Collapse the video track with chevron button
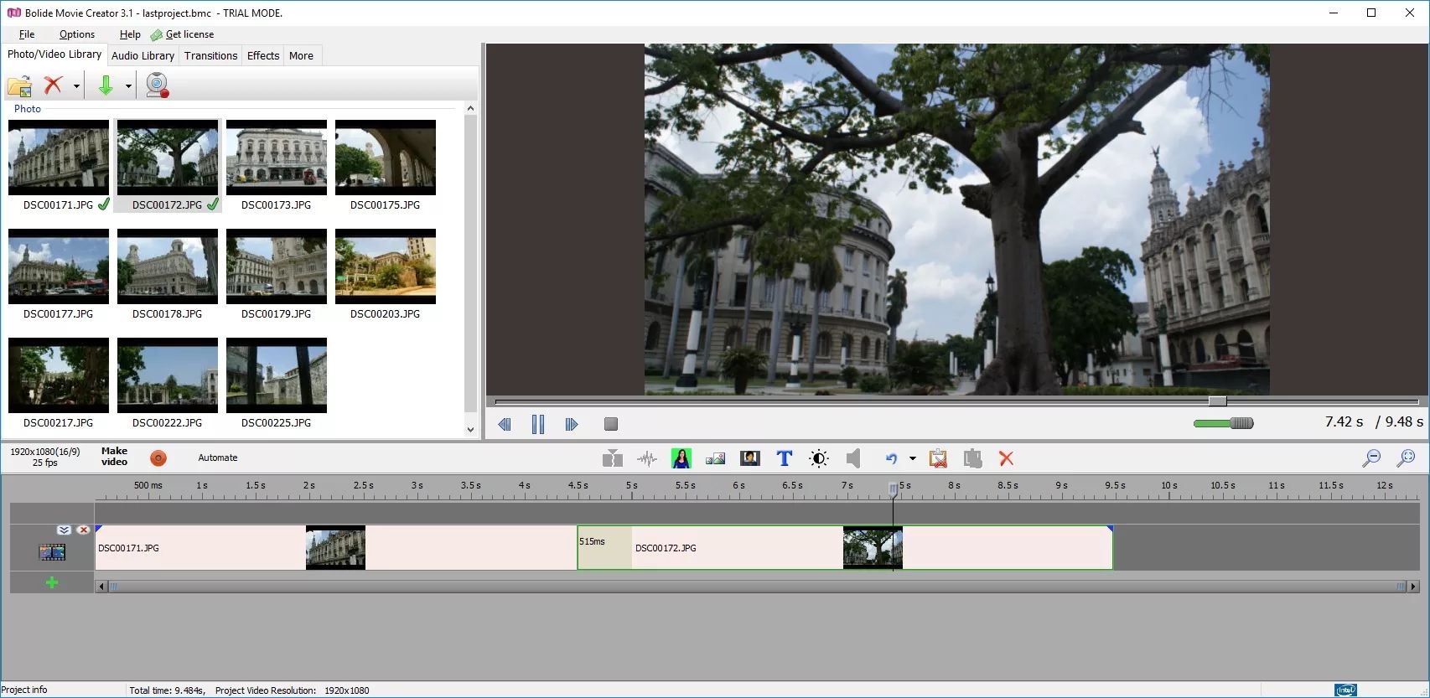 [64, 530]
